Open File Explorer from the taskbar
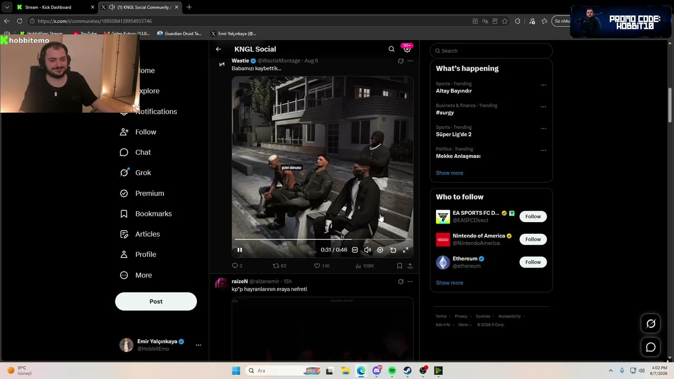This screenshot has width=674, height=379. (x=345, y=371)
